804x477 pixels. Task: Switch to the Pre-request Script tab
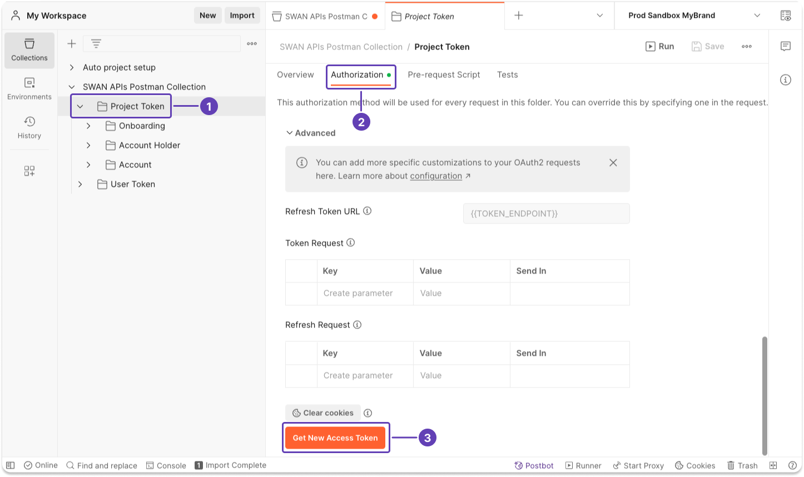444,74
